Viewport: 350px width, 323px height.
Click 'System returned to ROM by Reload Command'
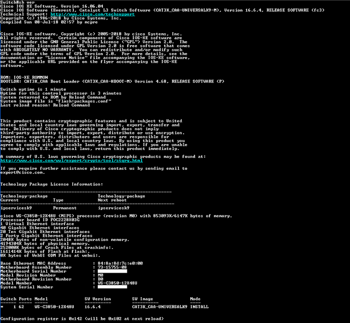click(53, 97)
